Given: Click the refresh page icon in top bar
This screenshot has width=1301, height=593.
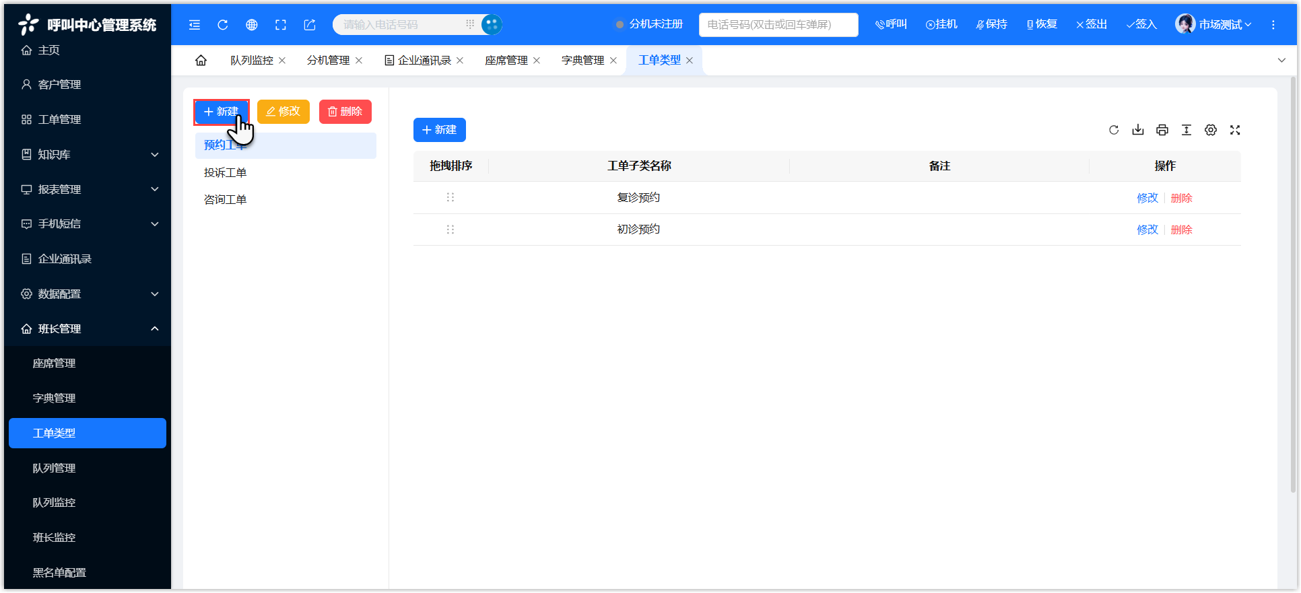Looking at the screenshot, I should (223, 25).
